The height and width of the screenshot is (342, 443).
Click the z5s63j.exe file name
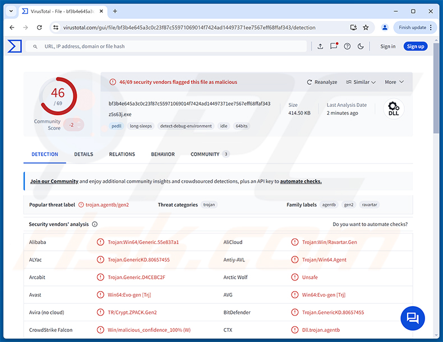120,115
